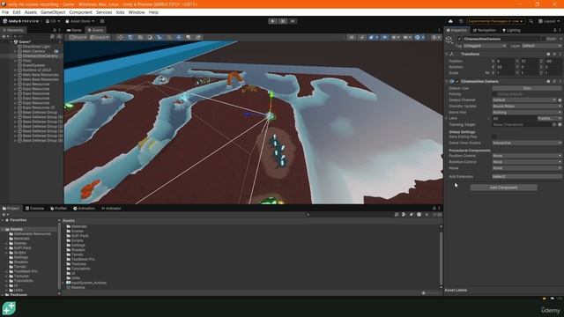Open the Asset Store button
The image size is (564, 317).
[x=80, y=21]
